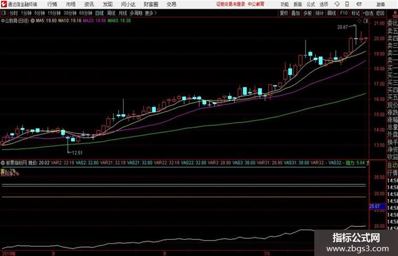Click the Tongdaxin logo icon
This screenshot has height=256, width=398.
coord(4,4)
